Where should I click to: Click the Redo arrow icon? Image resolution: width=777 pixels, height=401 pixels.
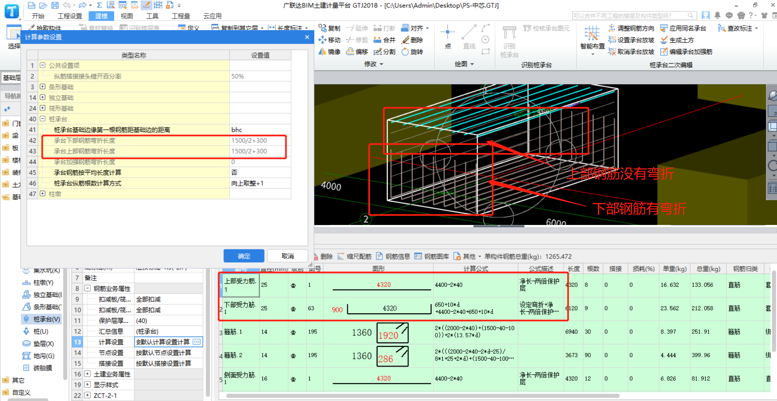pyautogui.click(x=82, y=5)
